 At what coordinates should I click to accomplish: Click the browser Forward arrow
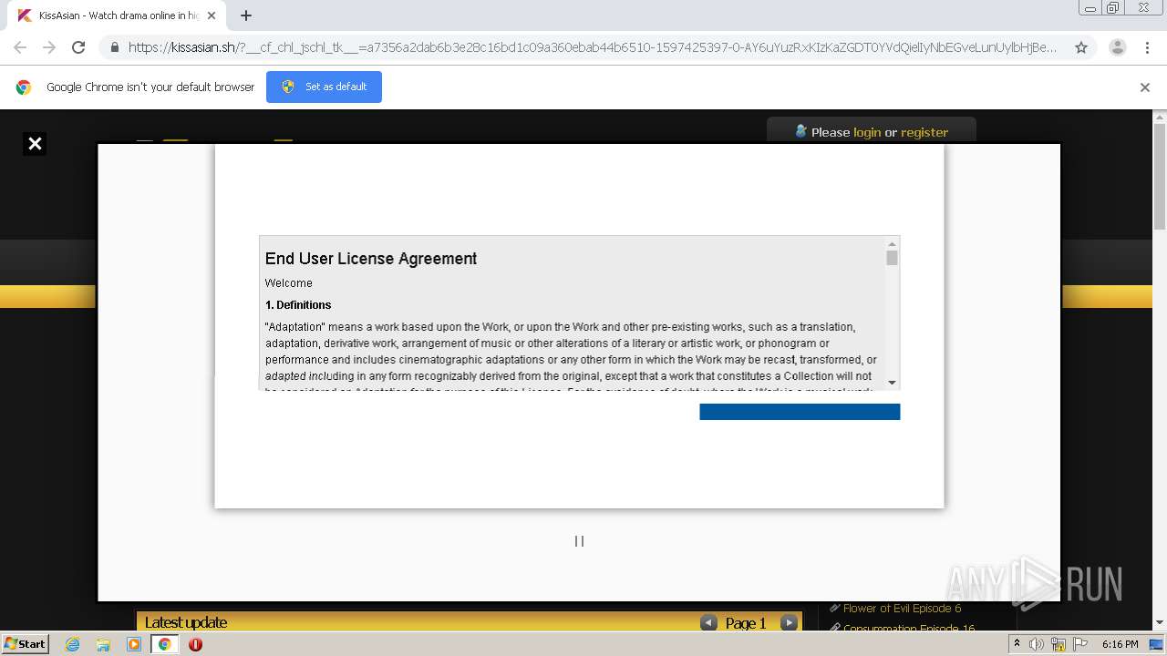49,47
